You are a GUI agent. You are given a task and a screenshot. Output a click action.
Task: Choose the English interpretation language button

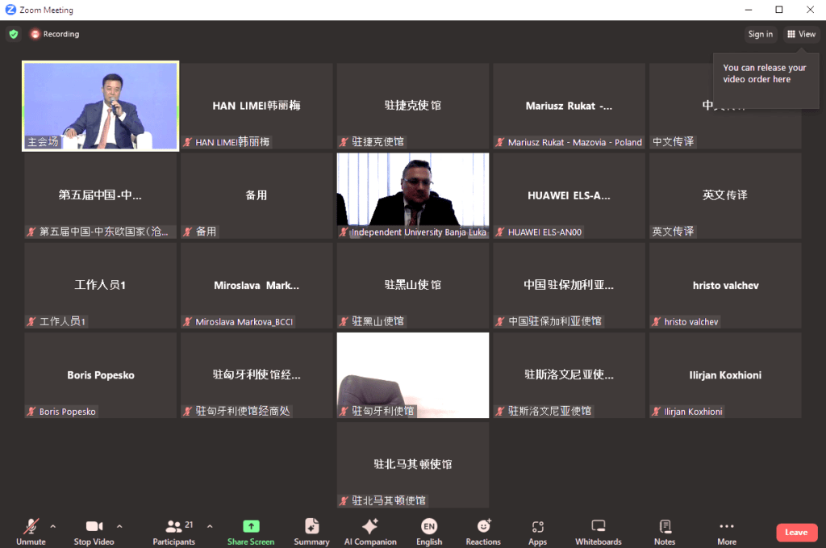tap(429, 531)
